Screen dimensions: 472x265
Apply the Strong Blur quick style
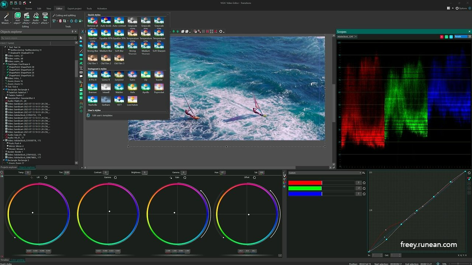pos(92,46)
